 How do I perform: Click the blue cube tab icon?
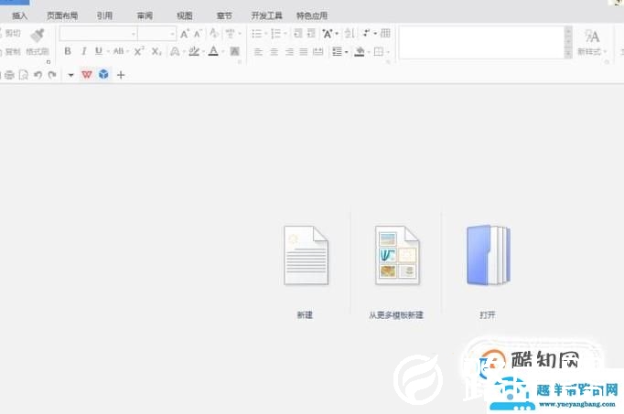(x=103, y=74)
